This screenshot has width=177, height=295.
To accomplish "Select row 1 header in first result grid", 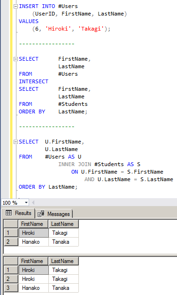I will pos(11,233).
